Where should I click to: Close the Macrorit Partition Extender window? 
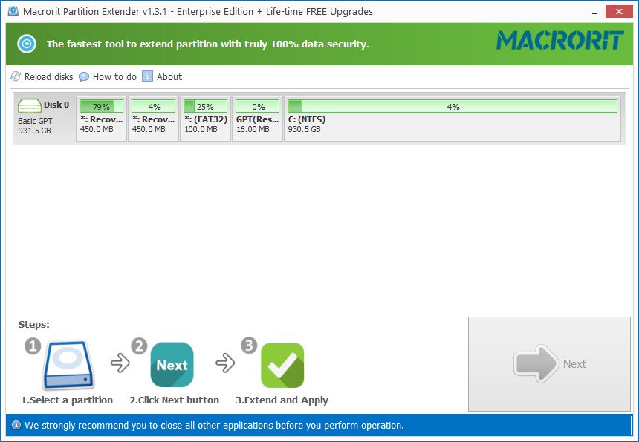tap(619, 11)
